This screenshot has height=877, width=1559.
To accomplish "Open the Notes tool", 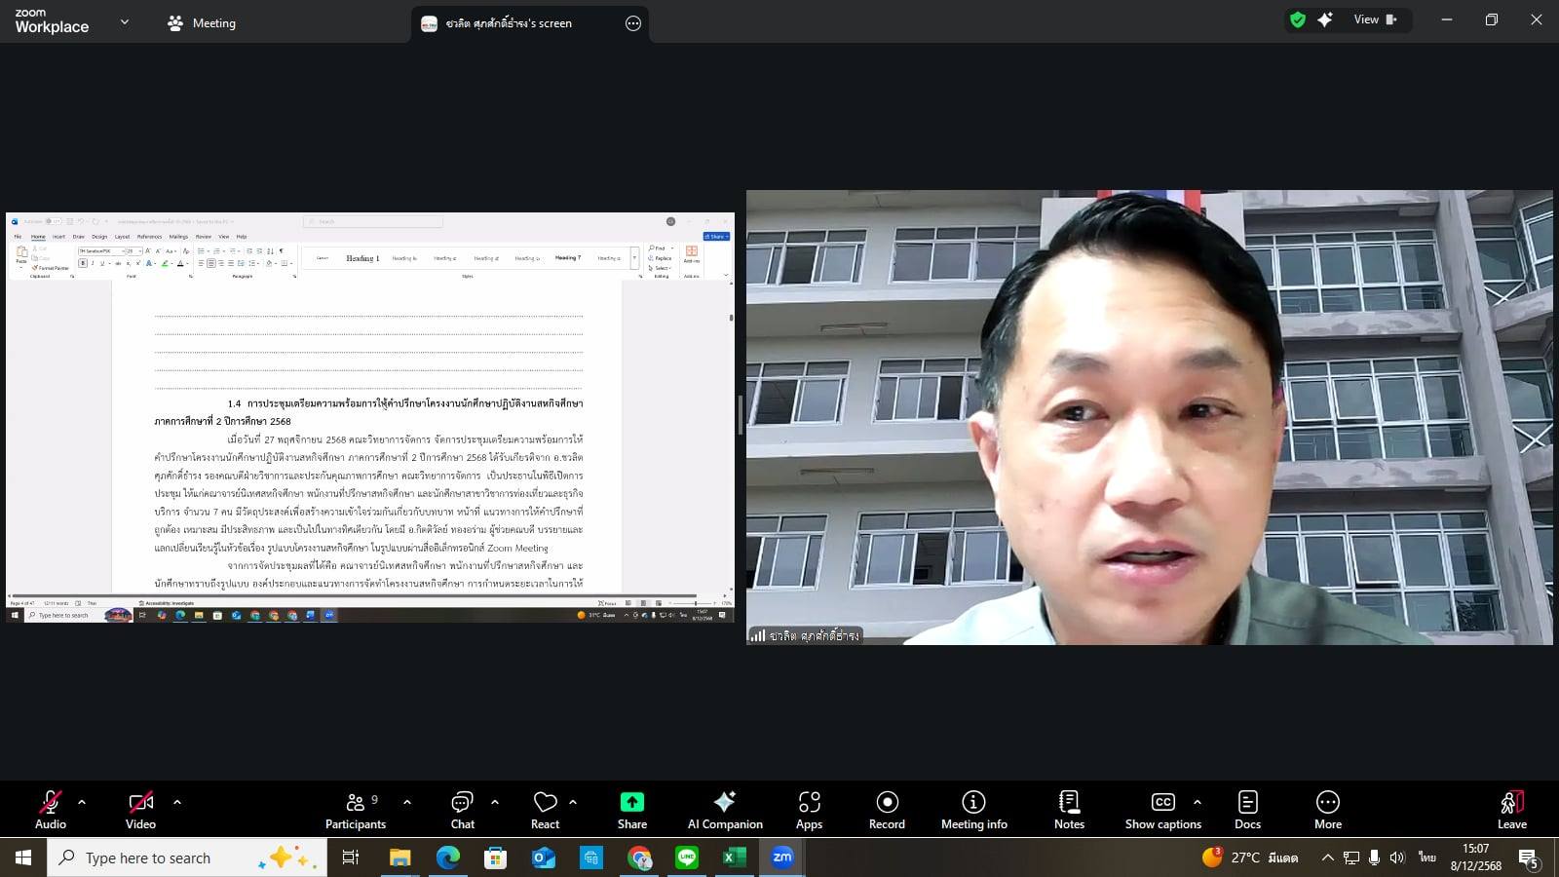I will click(1069, 810).
